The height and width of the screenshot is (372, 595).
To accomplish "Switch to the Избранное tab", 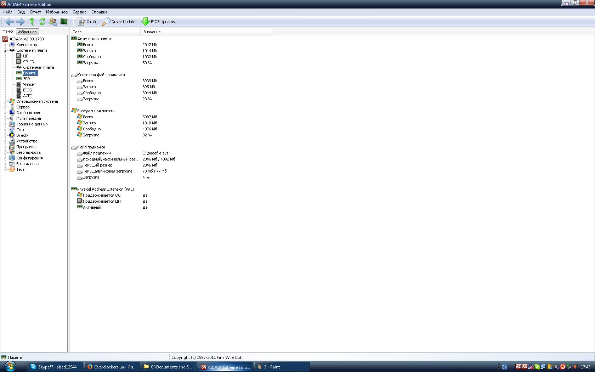I will pos(27,32).
